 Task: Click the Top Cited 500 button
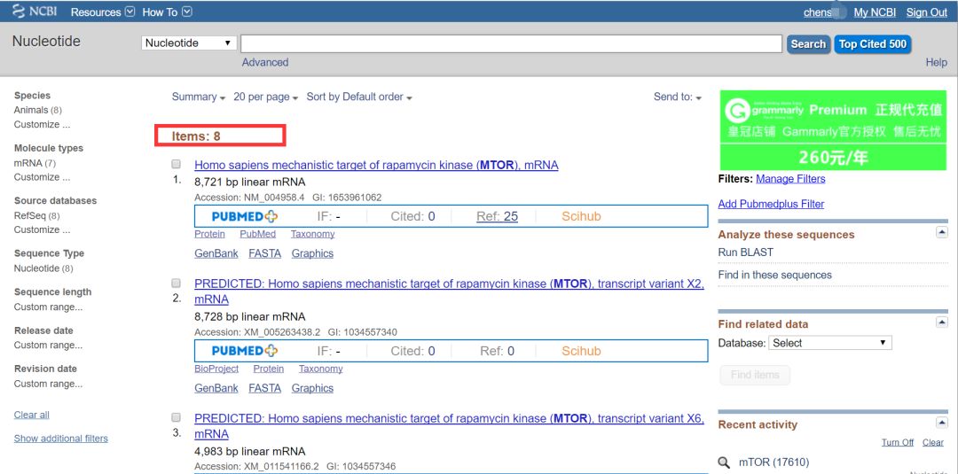(x=873, y=44)
